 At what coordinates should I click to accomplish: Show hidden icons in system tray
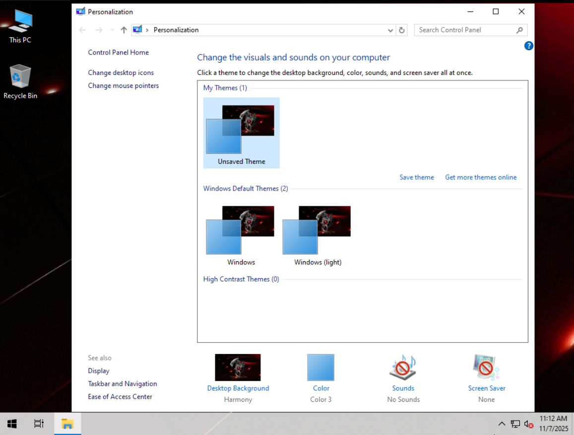point(502,424)
